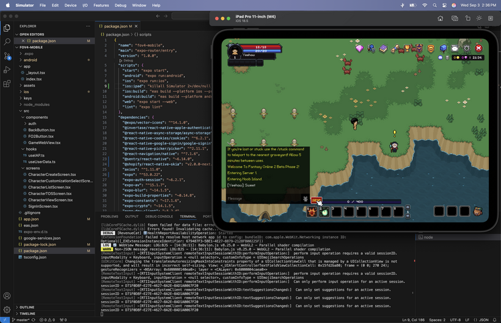
Task: Open the Search view in activity bar
Action: (x=7, y=42)
